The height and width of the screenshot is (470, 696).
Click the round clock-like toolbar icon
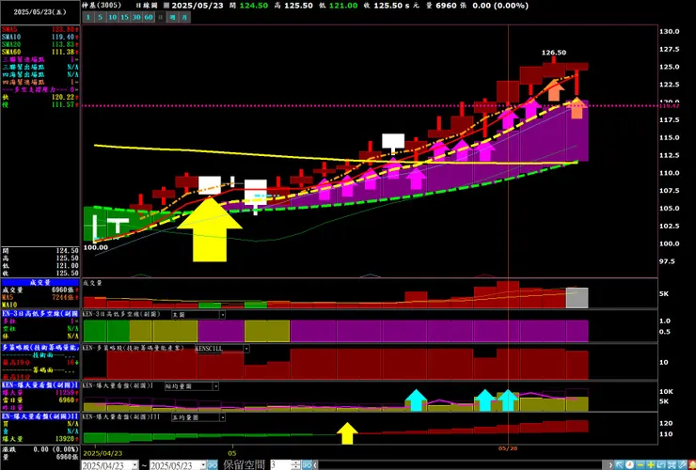pyautogui.click(x=629, y=465)
